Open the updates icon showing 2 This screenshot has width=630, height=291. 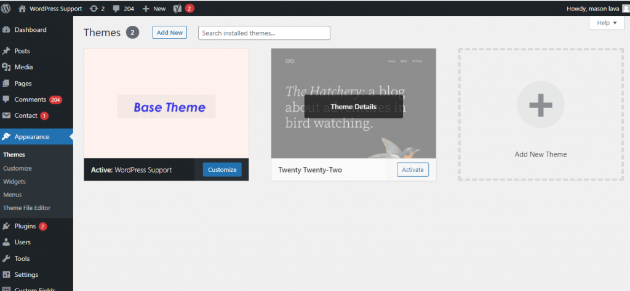(94, 9)
